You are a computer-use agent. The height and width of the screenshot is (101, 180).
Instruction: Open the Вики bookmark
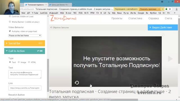[x=119, y=13]
